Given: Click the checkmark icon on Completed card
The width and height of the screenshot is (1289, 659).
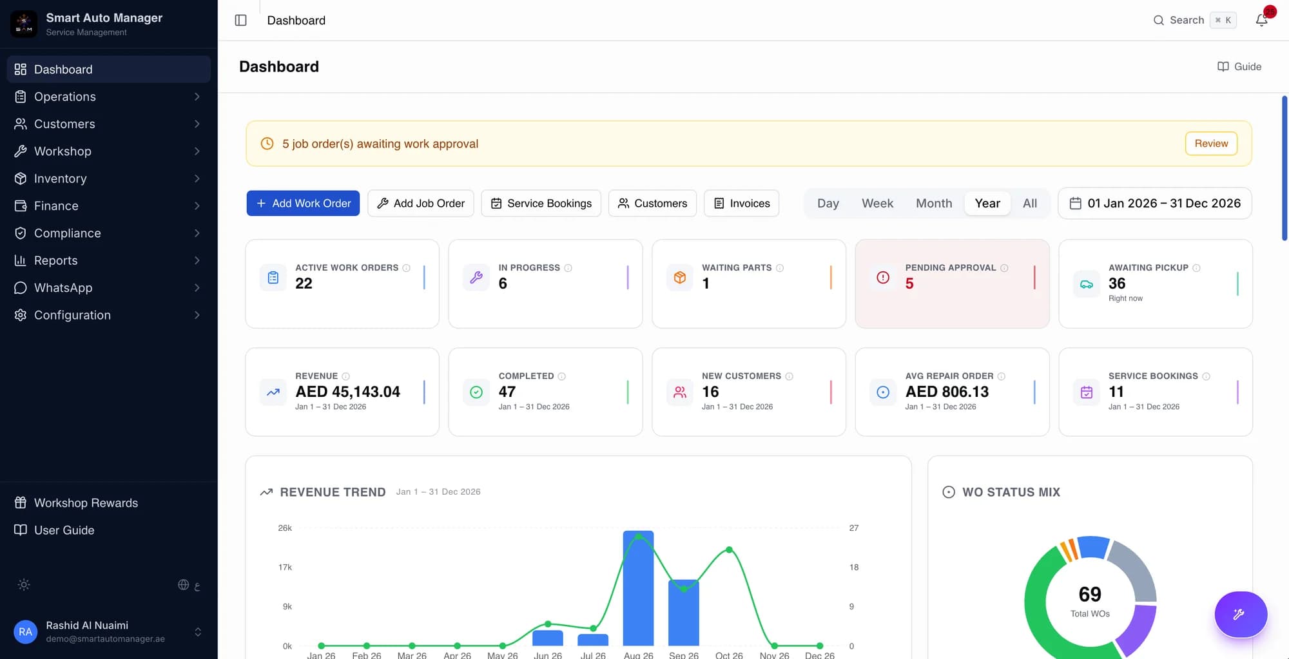Looking at the screenshot, I should click(x=476, y=392).
